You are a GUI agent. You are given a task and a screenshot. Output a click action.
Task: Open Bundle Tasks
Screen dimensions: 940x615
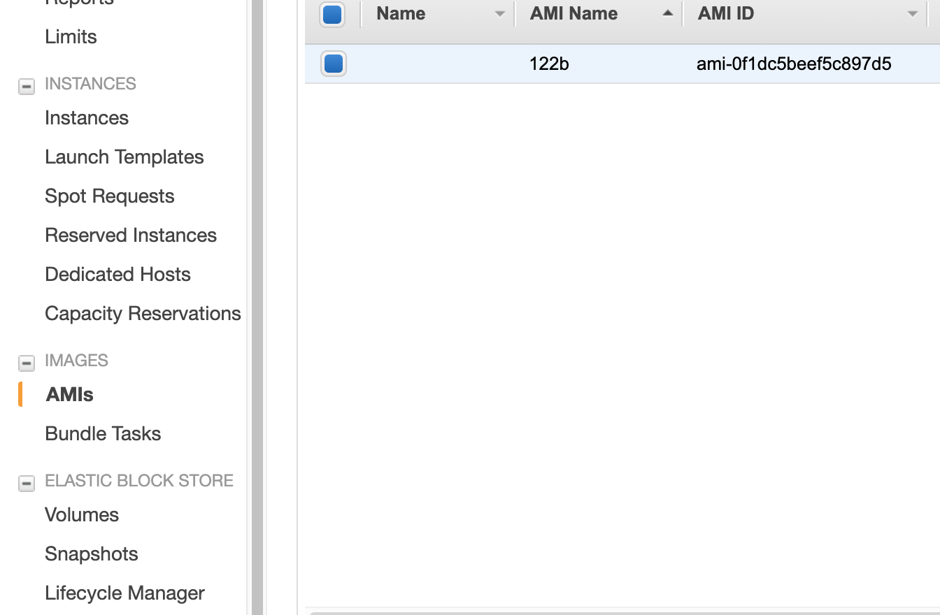[x=103, y=433]
